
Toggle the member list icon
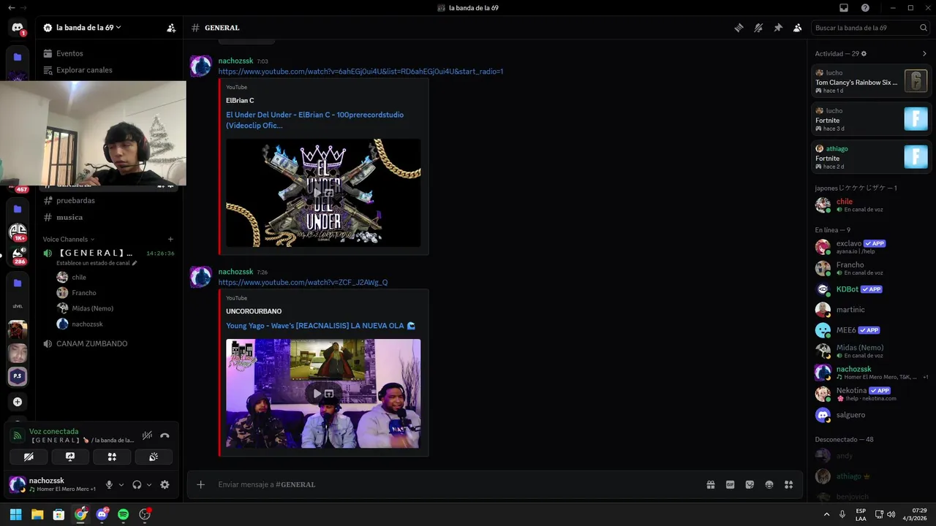(x=798, y=28)
